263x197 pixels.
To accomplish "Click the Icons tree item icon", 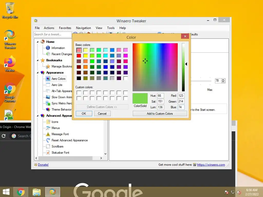I will (48, 122).
